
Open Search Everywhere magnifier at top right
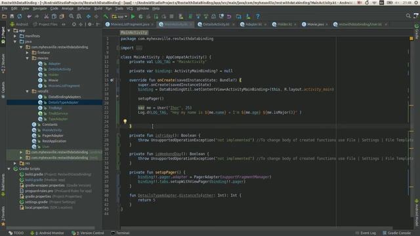pos(408,16)
